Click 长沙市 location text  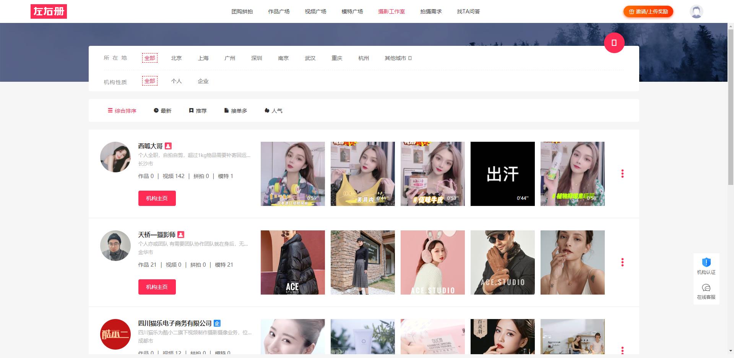pyautogui.click(x=146, y=164)
